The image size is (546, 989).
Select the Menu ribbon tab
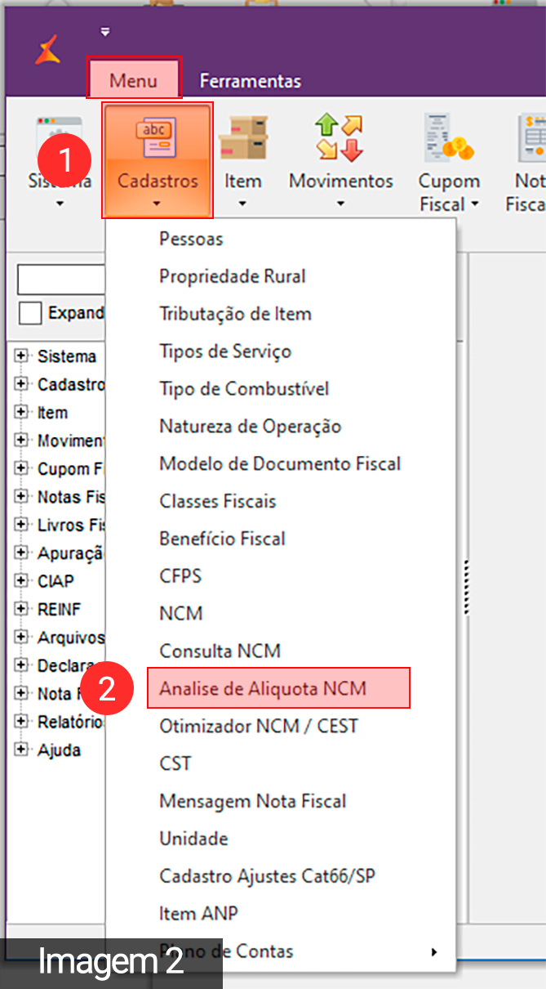(x=133, y=80)
